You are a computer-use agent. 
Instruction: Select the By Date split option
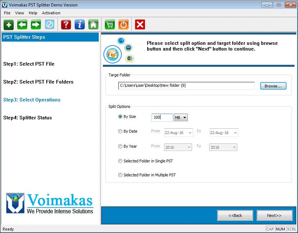pyautogui.click(x=120, y=131)
